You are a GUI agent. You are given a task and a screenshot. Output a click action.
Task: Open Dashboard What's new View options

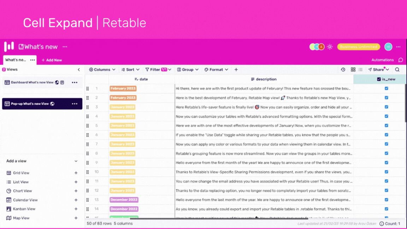point(75,83)
